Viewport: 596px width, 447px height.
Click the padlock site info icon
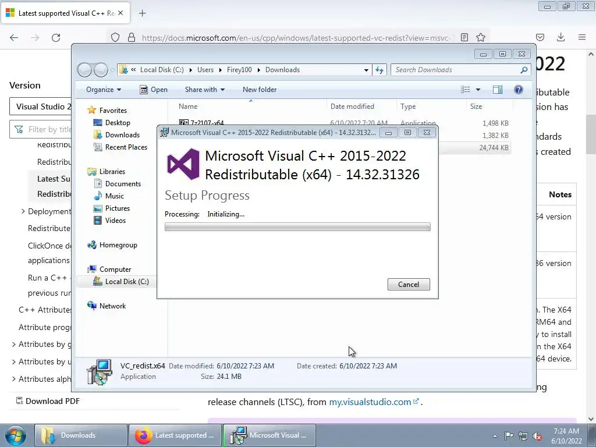[x=132, y=37]
